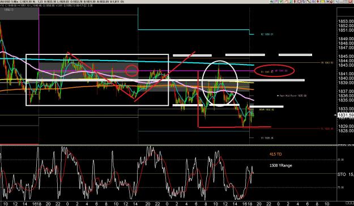Click the stochastic 25.00 level label
Image resolution: width=354 pixels, height=206 pixels.
point(340,160)
